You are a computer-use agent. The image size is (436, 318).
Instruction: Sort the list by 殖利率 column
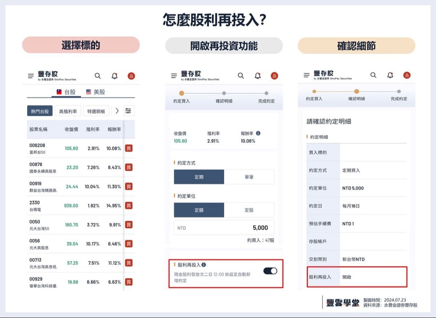[93, 130]
